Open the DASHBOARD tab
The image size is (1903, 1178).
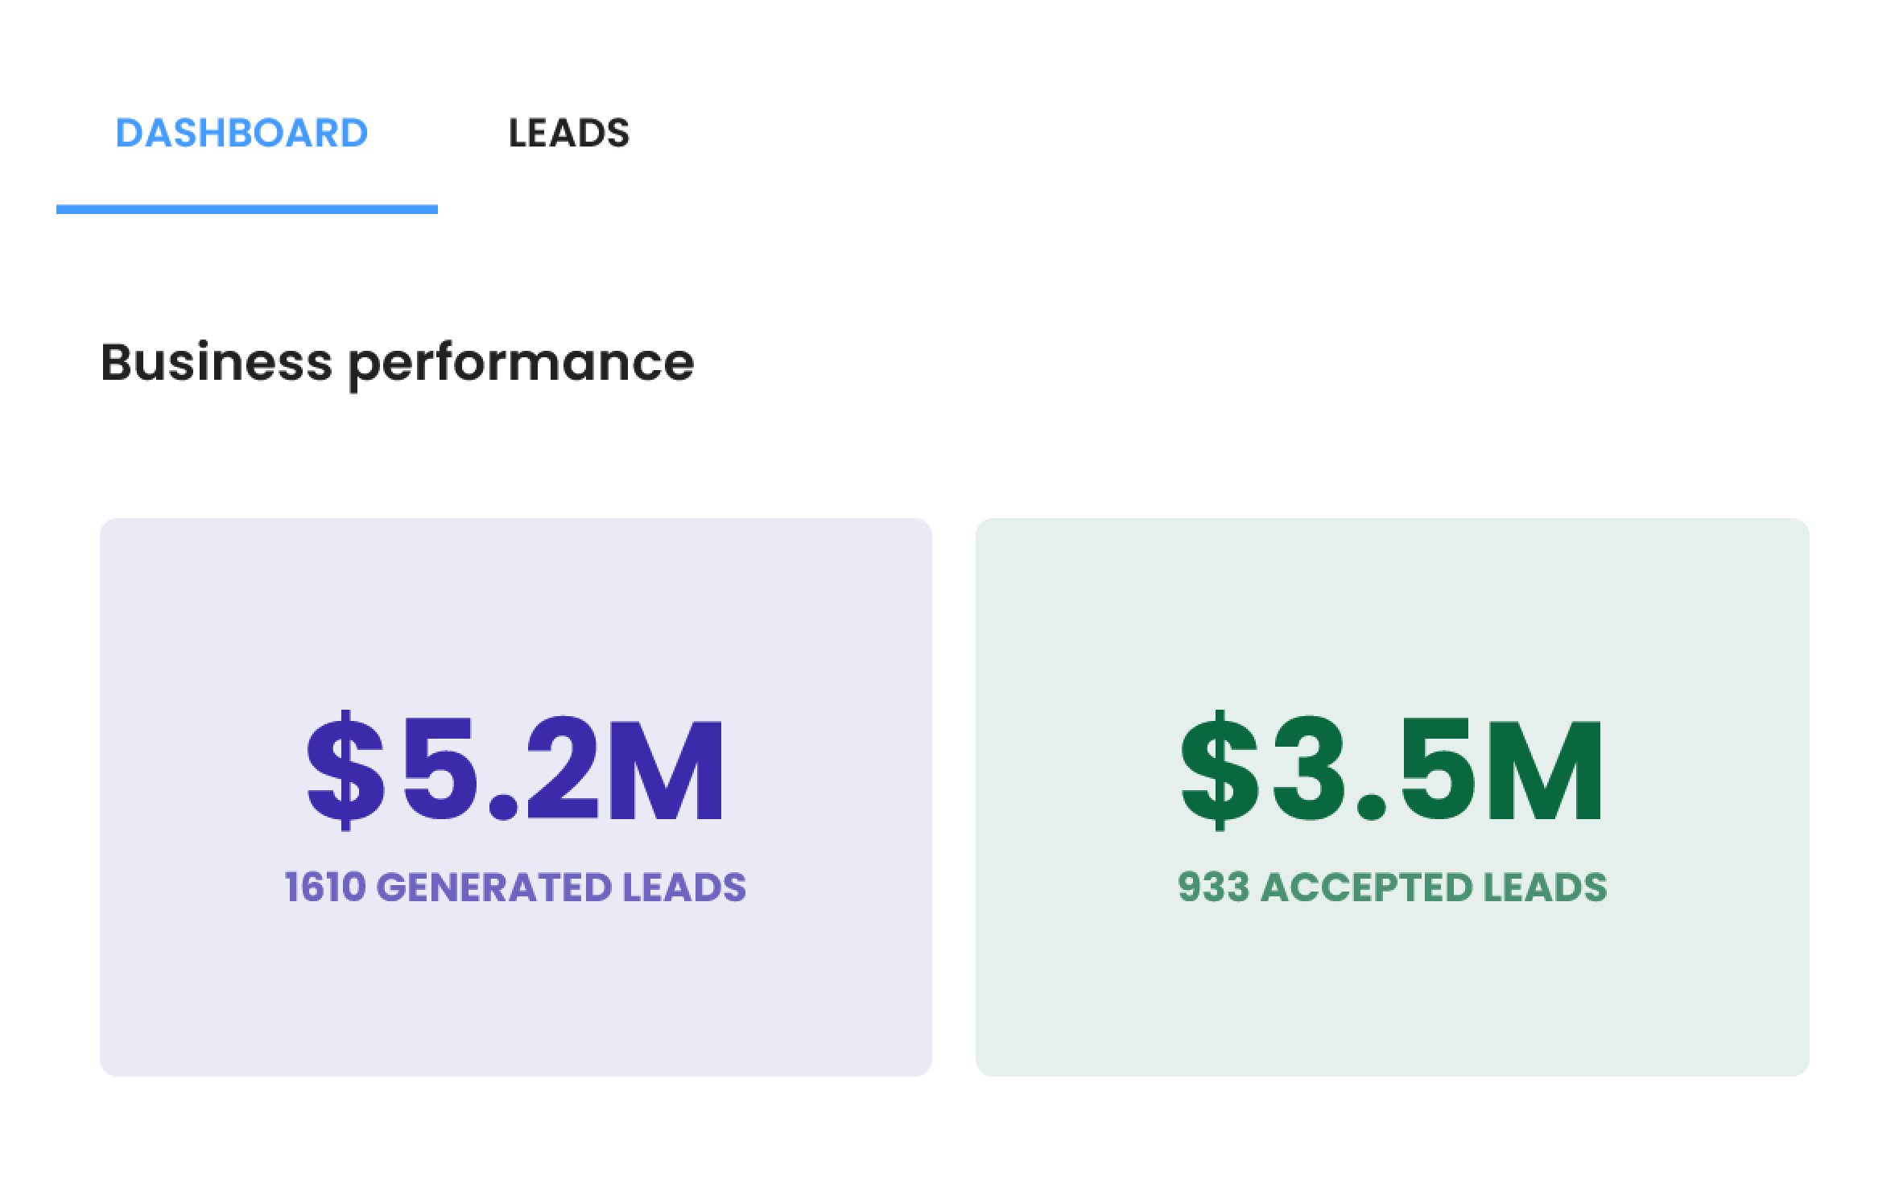coord(241,134)
